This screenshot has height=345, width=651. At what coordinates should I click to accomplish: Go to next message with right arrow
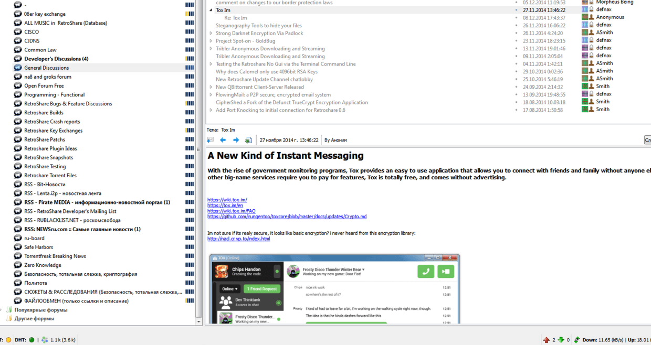click(236, 140)
